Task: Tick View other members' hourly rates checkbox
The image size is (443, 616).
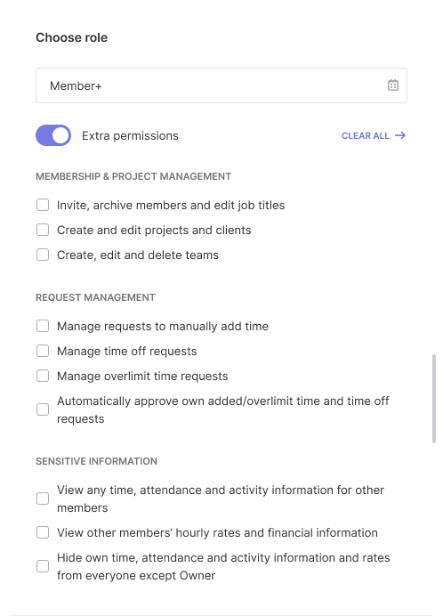Action: pos(43,532)
